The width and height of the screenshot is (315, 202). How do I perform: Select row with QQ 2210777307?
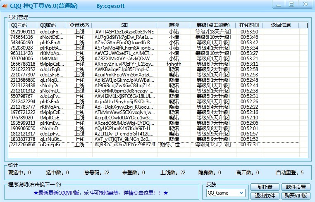(x=154, y=75)
